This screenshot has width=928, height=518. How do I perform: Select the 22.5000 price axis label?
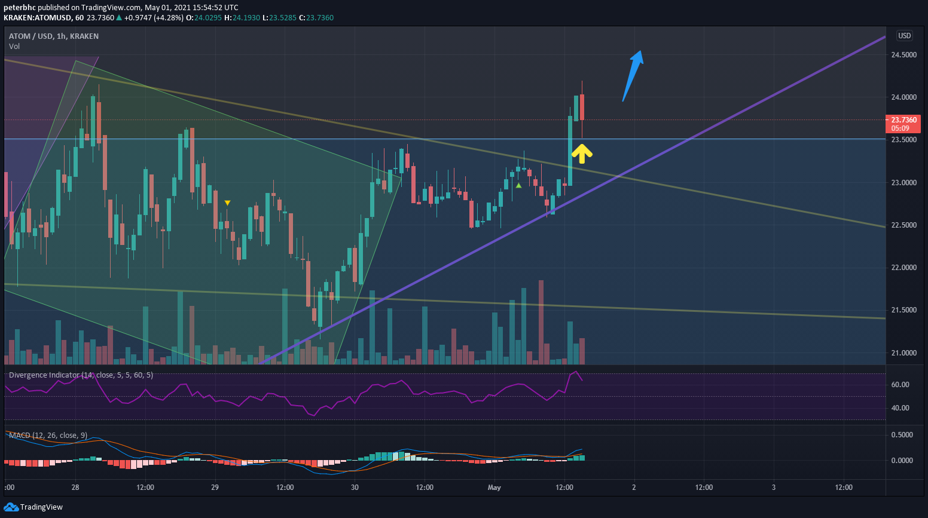tap(903, 225)
